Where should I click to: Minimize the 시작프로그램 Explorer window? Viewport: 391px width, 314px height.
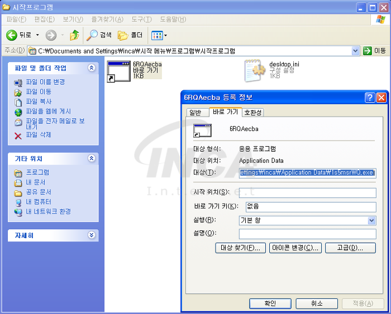click(x=361, y=8)
